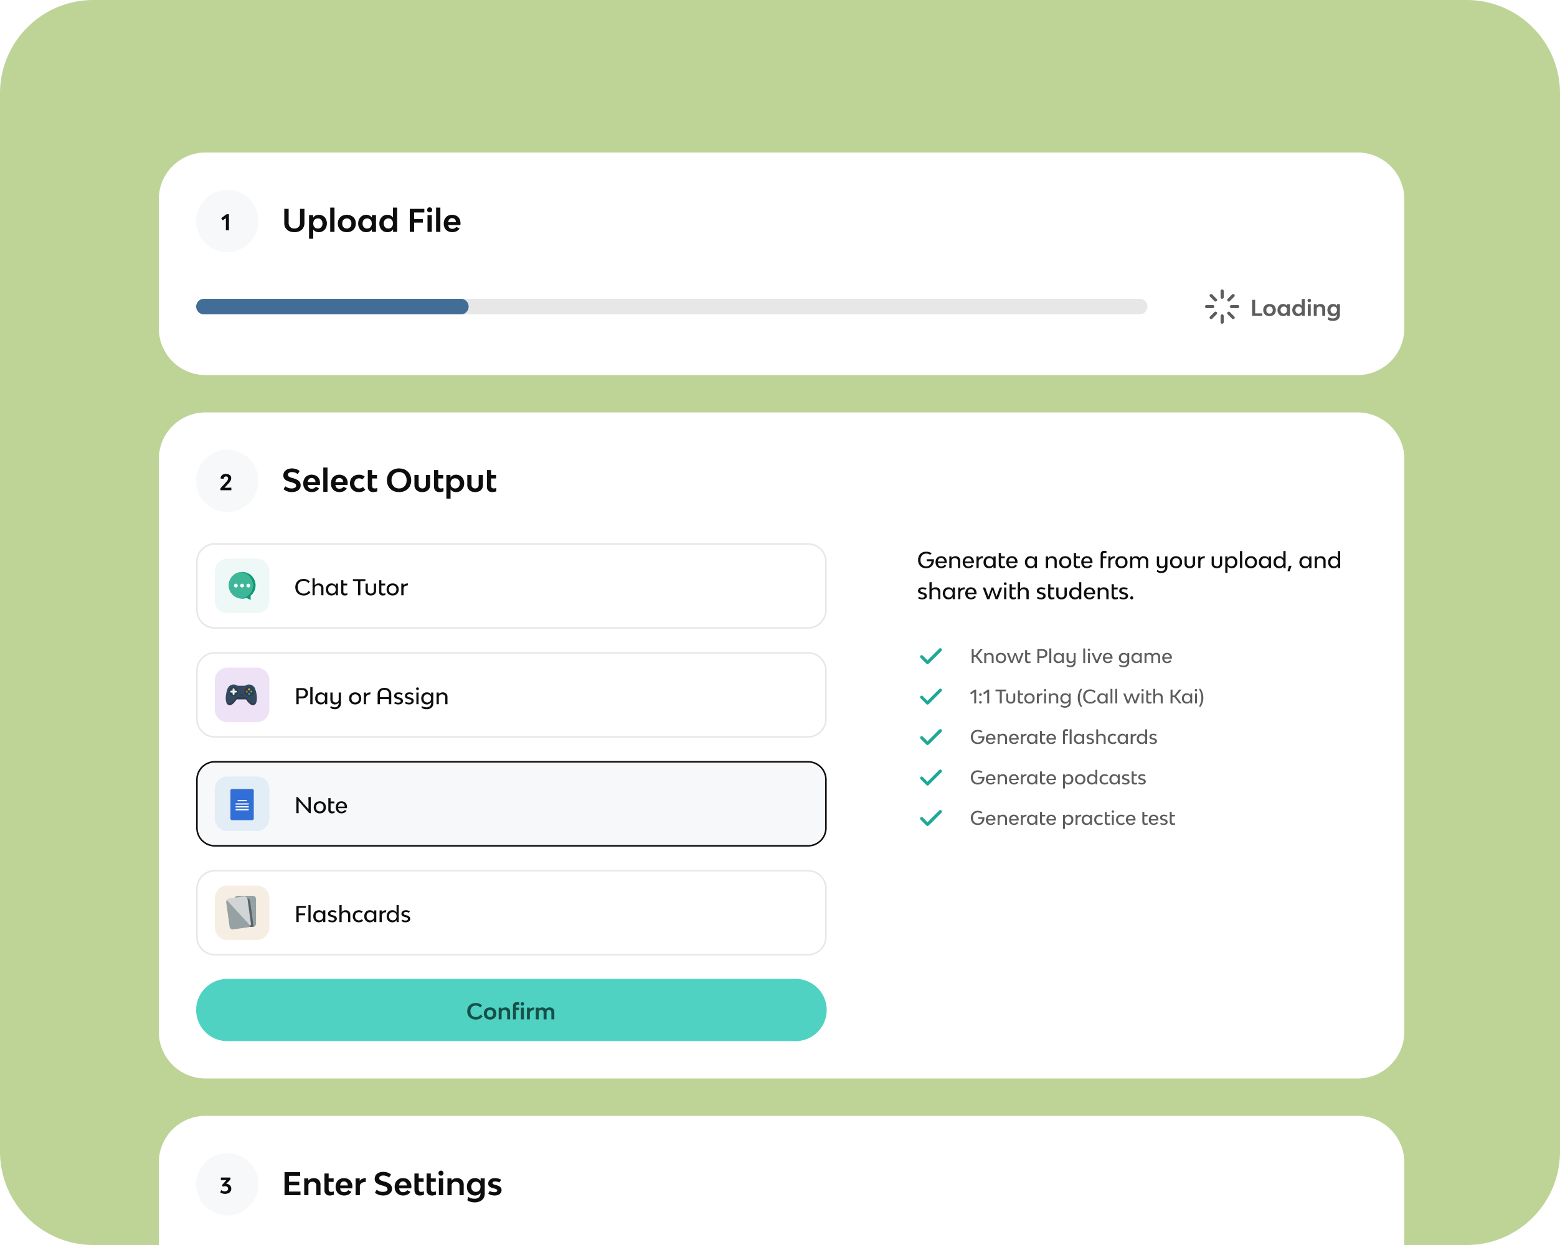Click the Play or Assign card
1560x1245 pixels.
click(510, 695)
